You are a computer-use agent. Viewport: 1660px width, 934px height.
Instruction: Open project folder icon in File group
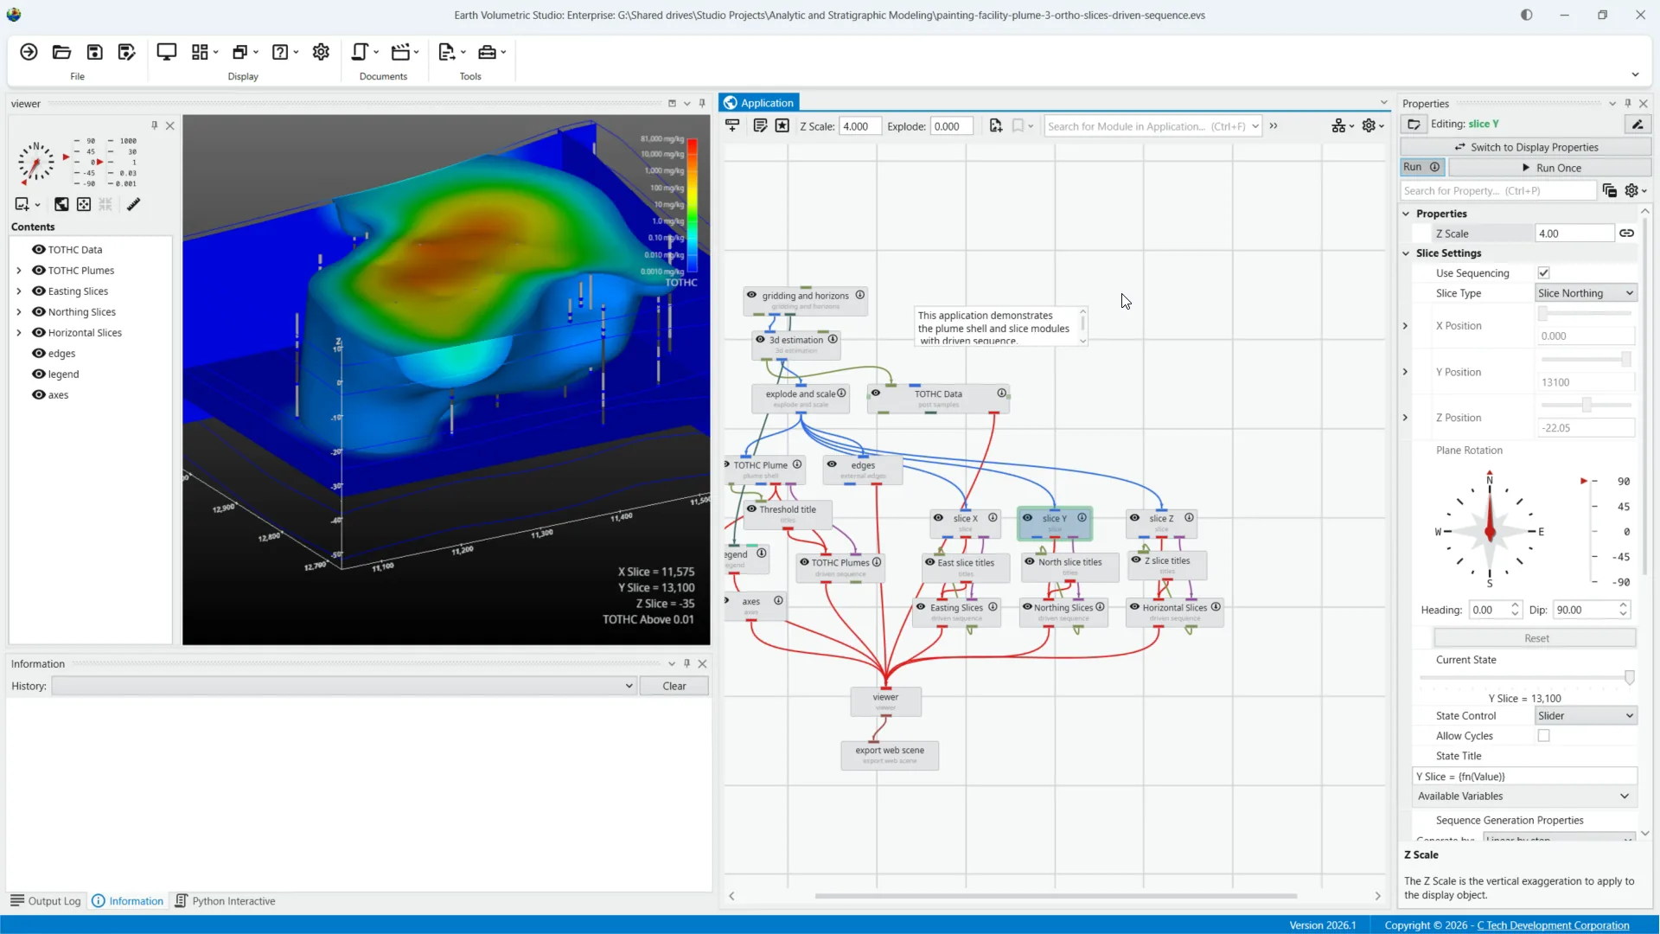[61, 52]
